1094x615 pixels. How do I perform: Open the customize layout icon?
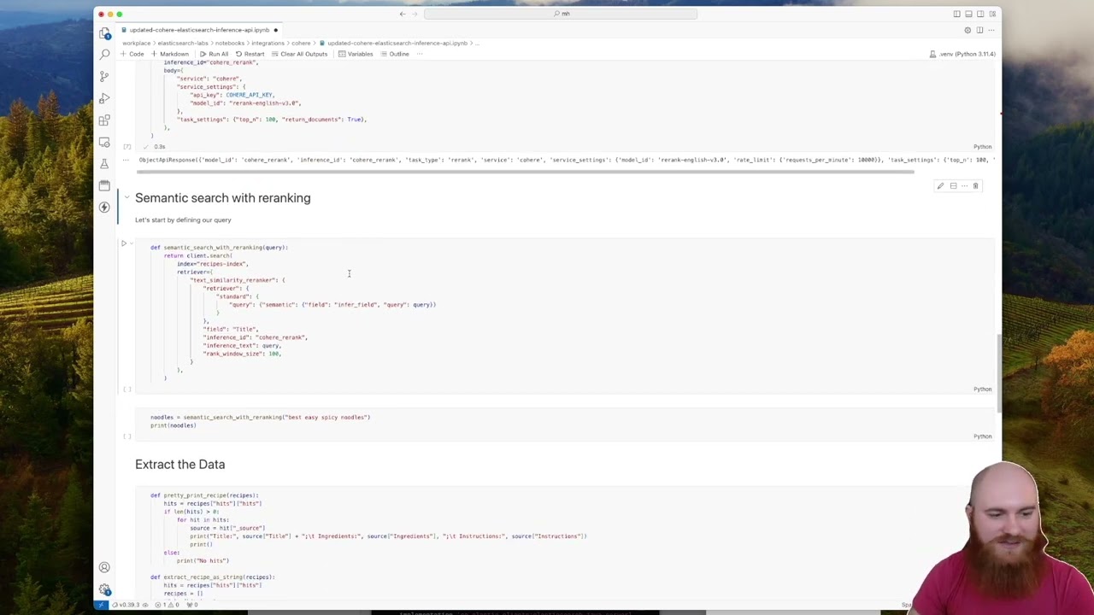(992, 14)
